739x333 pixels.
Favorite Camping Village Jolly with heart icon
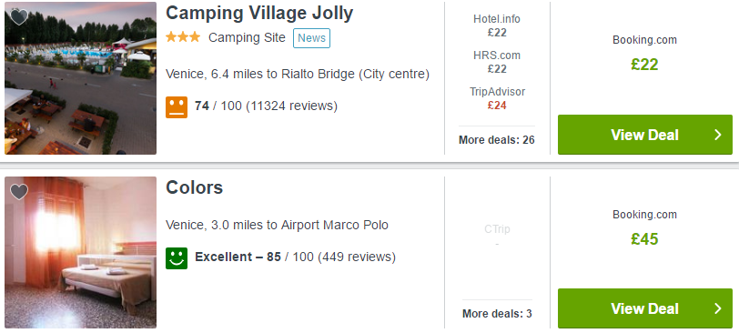tap(19, 17)
